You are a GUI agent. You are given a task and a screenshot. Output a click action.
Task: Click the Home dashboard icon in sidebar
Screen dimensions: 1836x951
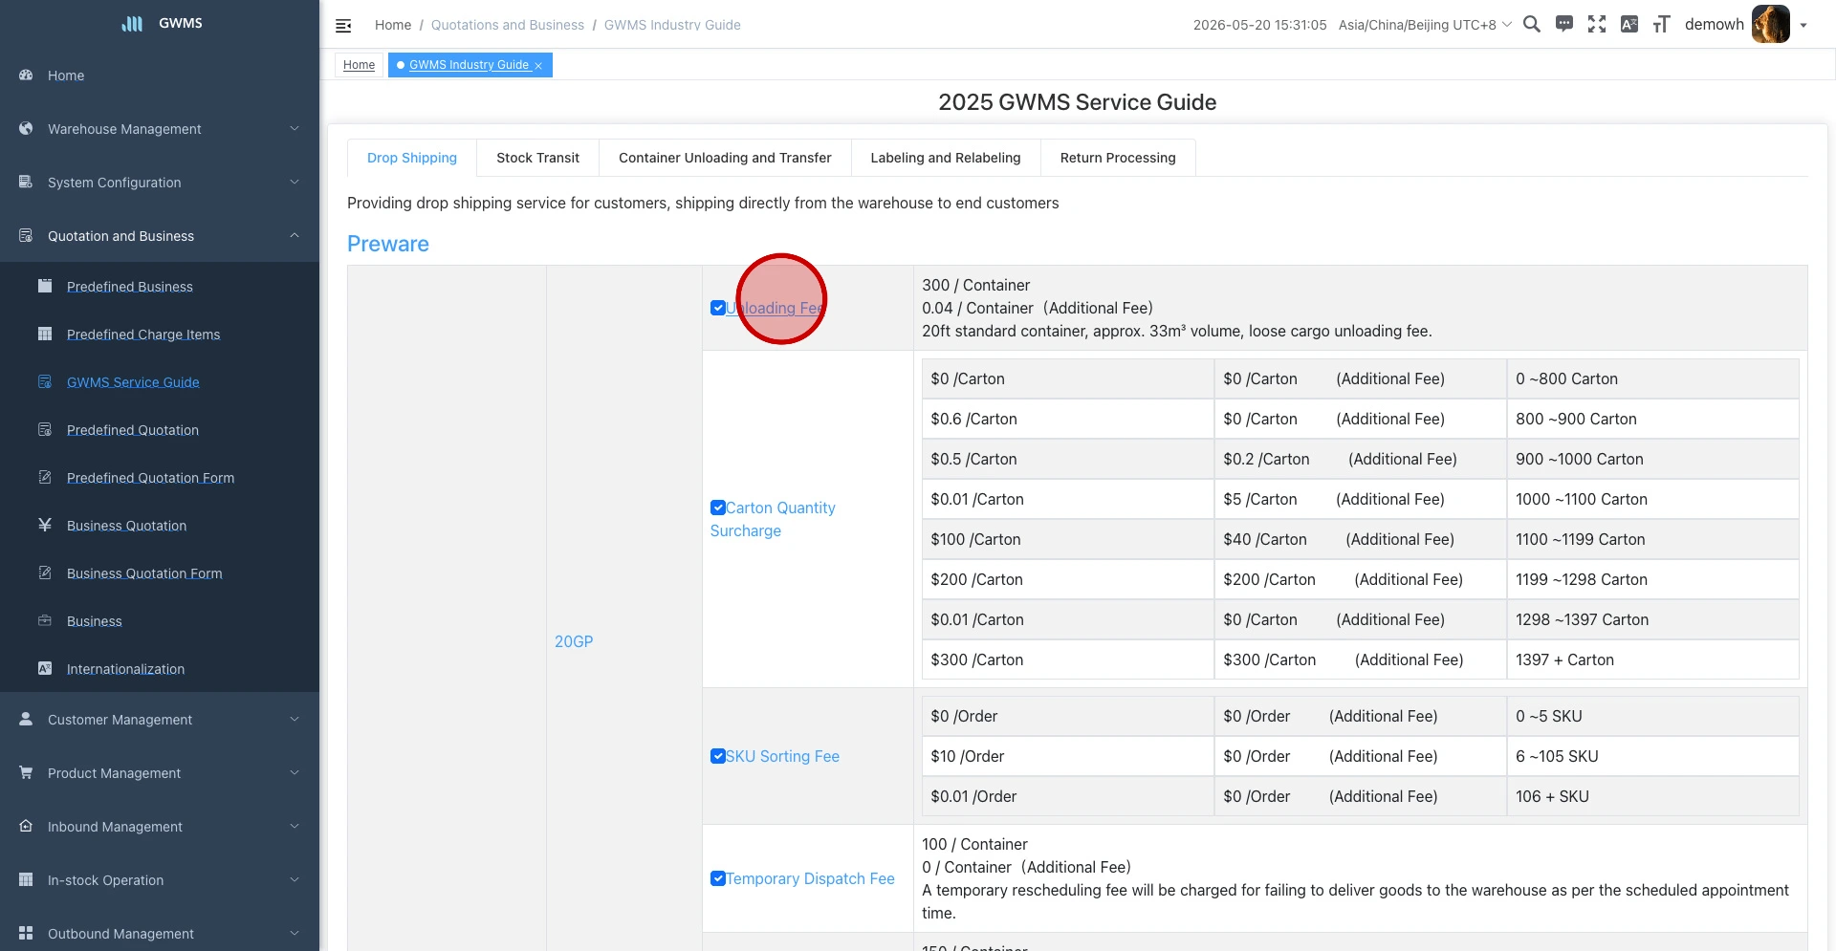(26, 75)
